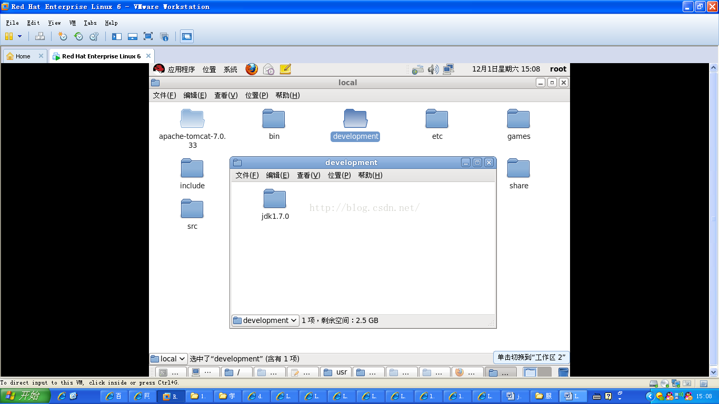Screen dimensions: 719x404
Task: Click Send Ctrl+Alt+Del toolbar icon
Action: 39,36
